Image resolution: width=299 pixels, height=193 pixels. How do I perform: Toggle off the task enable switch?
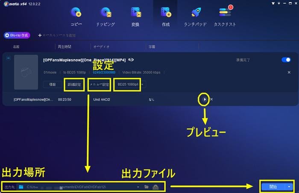click(286, 60)
